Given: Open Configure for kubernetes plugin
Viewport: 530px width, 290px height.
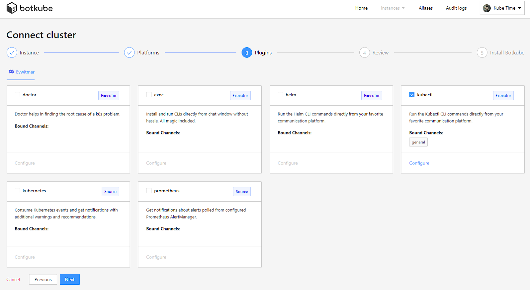Looking at the screenshot, I should point(25,257).
